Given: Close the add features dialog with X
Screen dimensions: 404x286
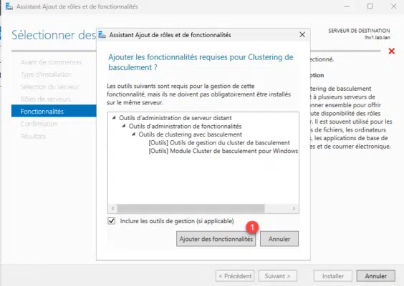Looking at the screenshot, I should [x=302, y=35].
